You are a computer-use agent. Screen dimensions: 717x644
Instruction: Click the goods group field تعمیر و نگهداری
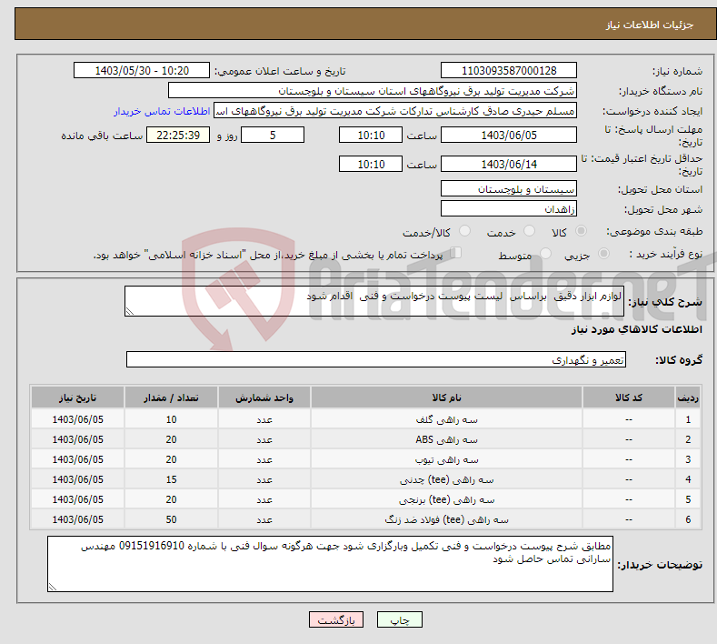[376, 360]
